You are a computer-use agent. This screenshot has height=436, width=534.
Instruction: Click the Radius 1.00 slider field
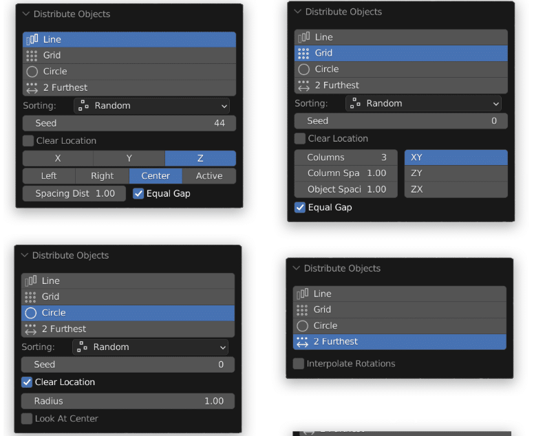[128, 401]
